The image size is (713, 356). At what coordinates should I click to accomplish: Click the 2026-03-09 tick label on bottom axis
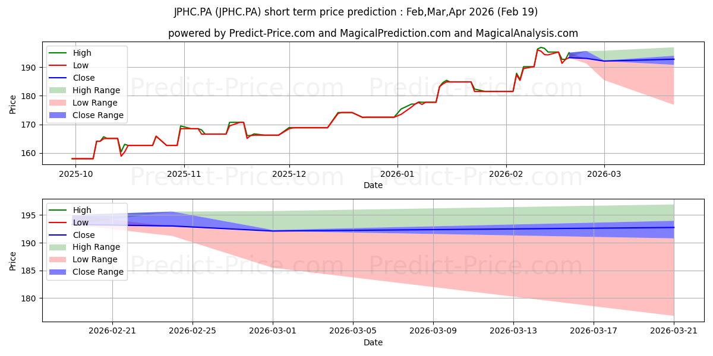pyautogui.click(x=433, y=330)
